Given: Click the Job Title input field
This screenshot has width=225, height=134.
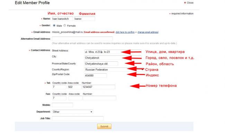Looking at the screenshot, I should (78, 118).
